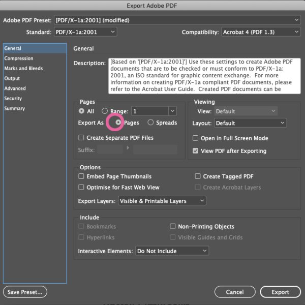This screenshot has height=305, width=305.
Task: Choose Export As Pages radio button
Action: (118, 123)
